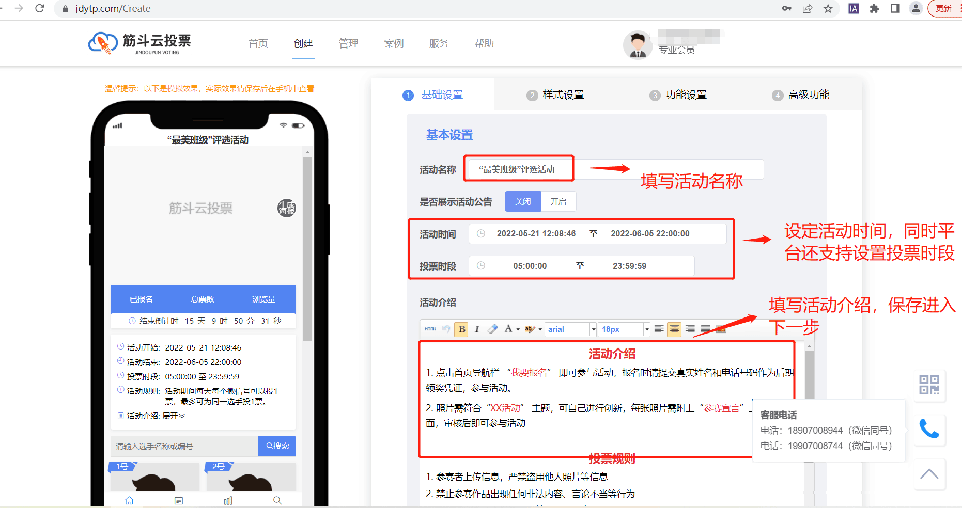Open 案例 in the navigation
This screenshot has height=508, width=962.
(394, 44)
